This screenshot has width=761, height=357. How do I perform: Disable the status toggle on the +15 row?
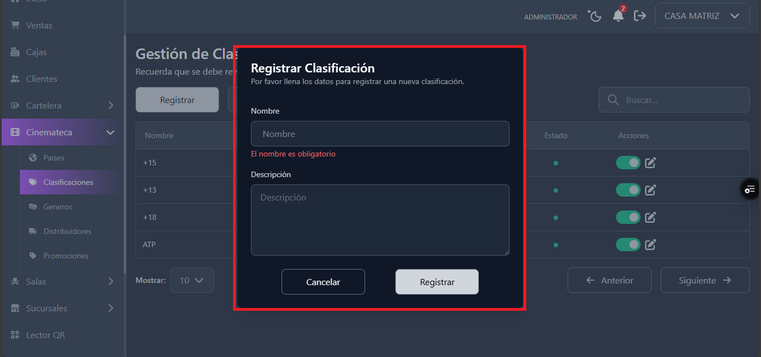coord(628,163)
